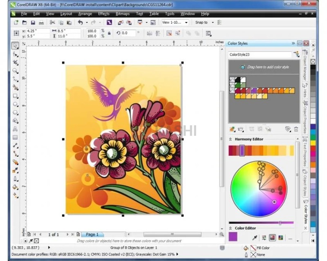Screen dimensions: 327x261
Task: Pick the Color Eyedropper in the Color Editor
Action: pos(255,237)
